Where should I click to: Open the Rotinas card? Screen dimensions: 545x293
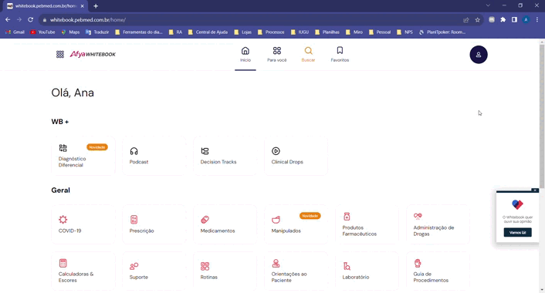pyautogui.click(x=225, y=271)
